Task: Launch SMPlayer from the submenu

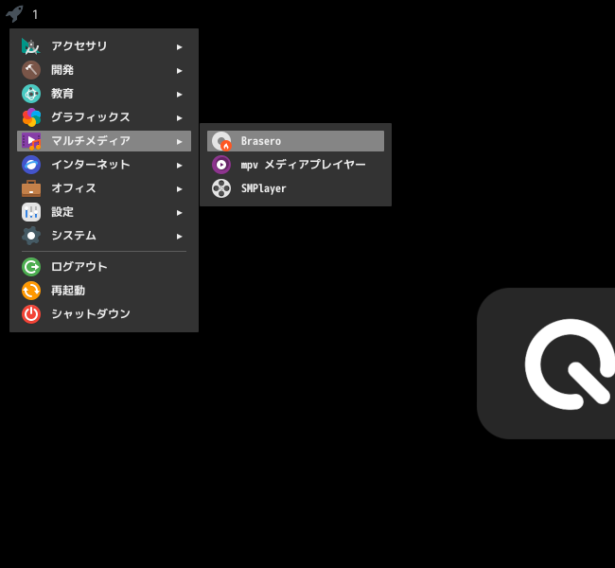Action: pos(295,188)
